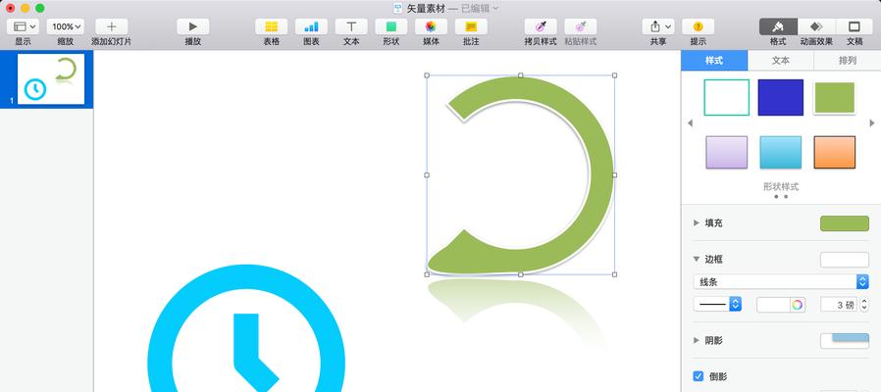Open the 共享 share menu
The width and height of the screenshot is (881, 392).
click(658, 26)
